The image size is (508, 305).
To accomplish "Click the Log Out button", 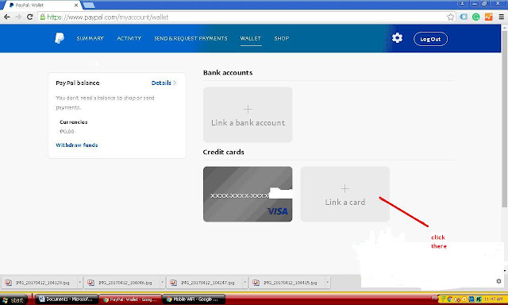I will pos(430,39).
